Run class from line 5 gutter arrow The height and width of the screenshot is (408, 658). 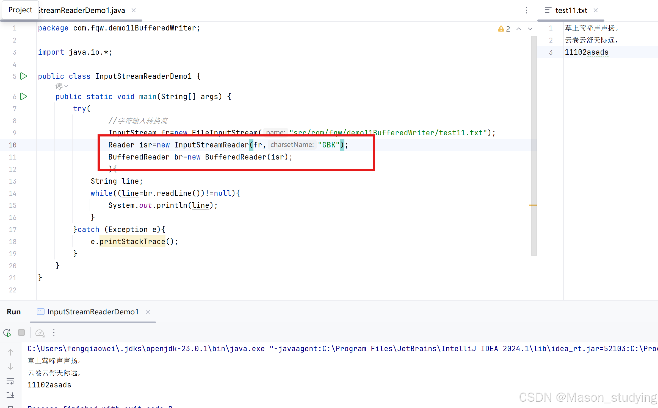click(24, 76)
